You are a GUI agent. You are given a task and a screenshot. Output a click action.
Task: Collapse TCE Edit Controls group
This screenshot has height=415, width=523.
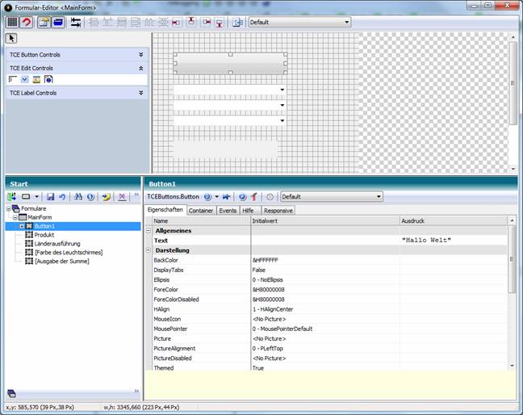(x=140, y=68)
